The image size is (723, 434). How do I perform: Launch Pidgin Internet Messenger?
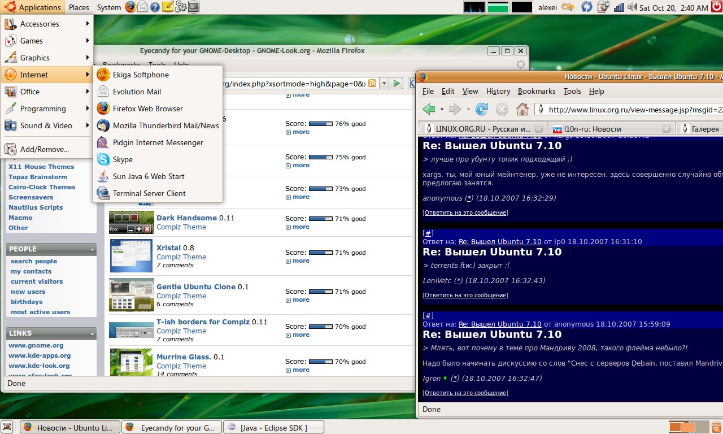(158, 142)
